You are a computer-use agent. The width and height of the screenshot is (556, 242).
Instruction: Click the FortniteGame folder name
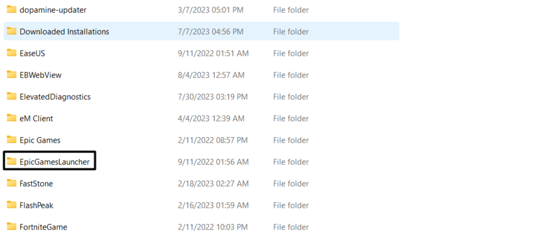43,227
